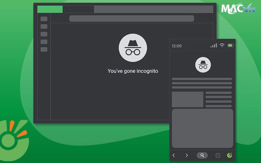Switch to the dark inactive second tab
The image size is (261, 163).
point(78,9)
